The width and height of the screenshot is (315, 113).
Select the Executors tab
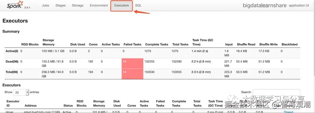click(x=121, y=6)
